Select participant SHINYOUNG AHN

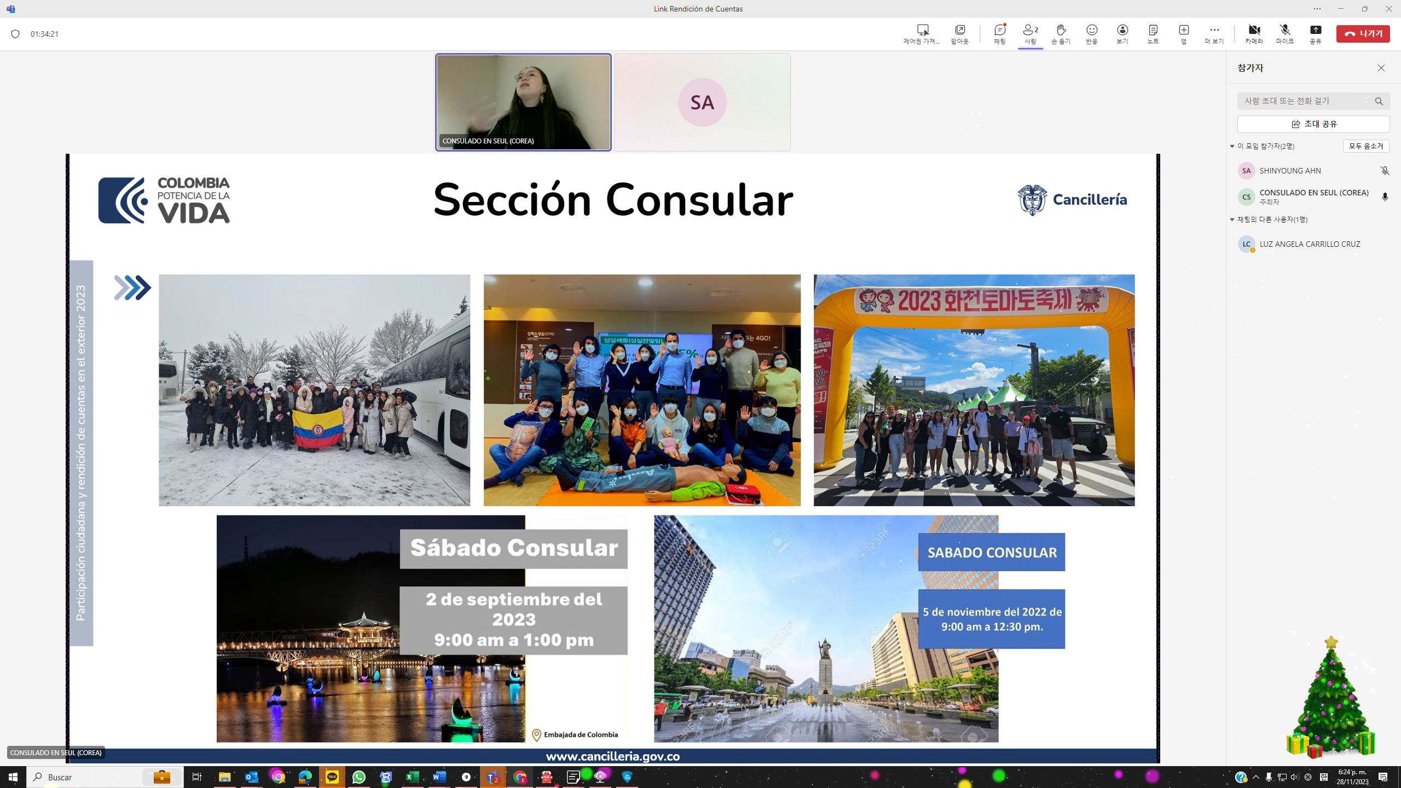coord(1313,171)
